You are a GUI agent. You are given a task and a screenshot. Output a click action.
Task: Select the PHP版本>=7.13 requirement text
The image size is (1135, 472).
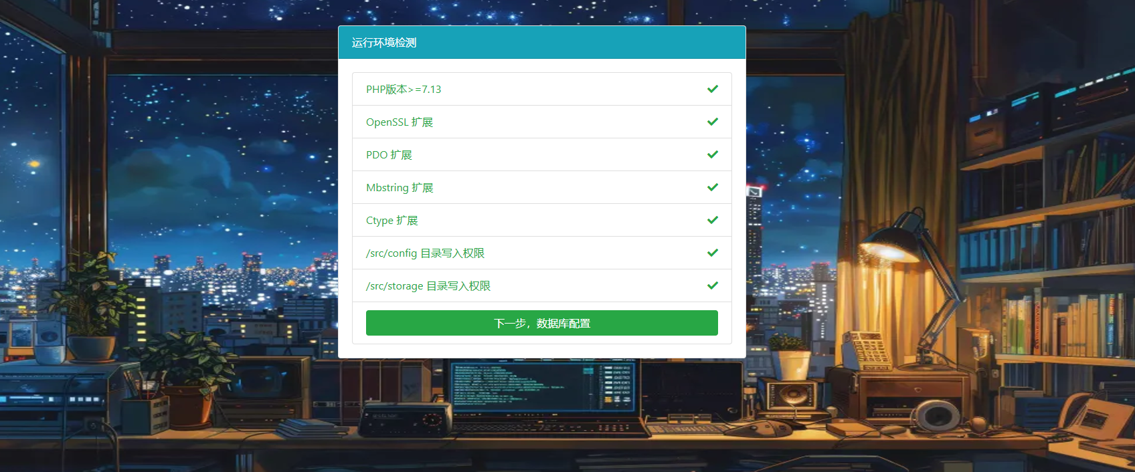[404, 89]
